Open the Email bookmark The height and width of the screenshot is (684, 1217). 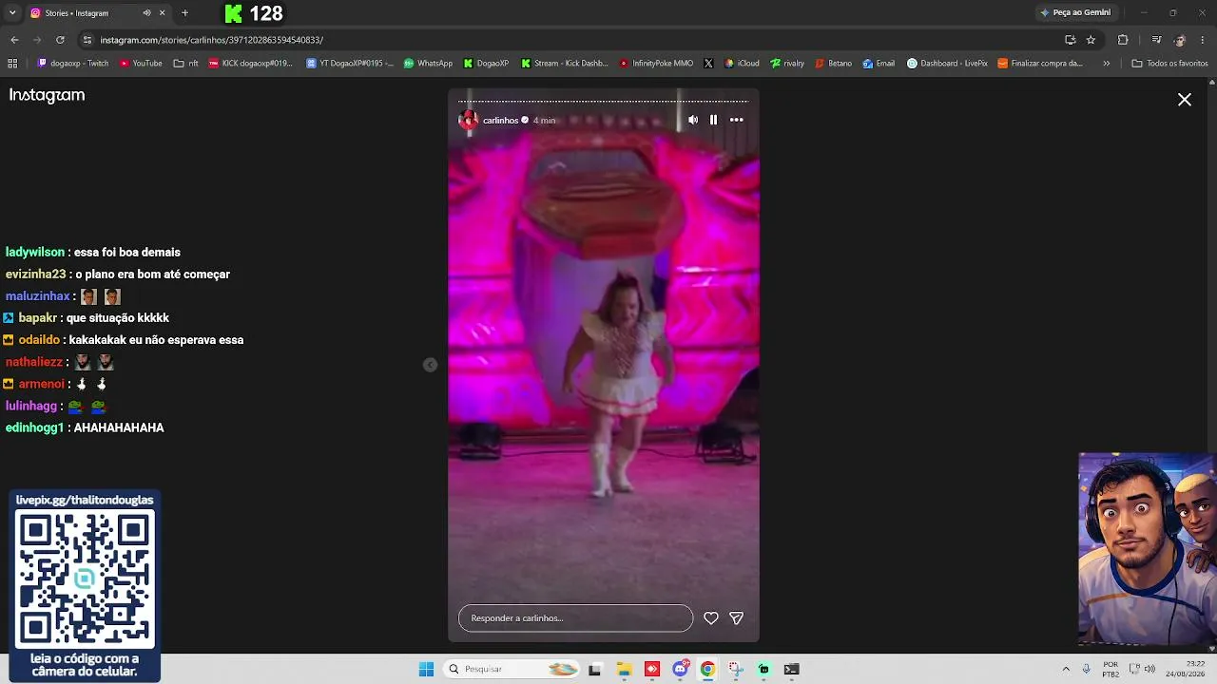click(879, 64)
